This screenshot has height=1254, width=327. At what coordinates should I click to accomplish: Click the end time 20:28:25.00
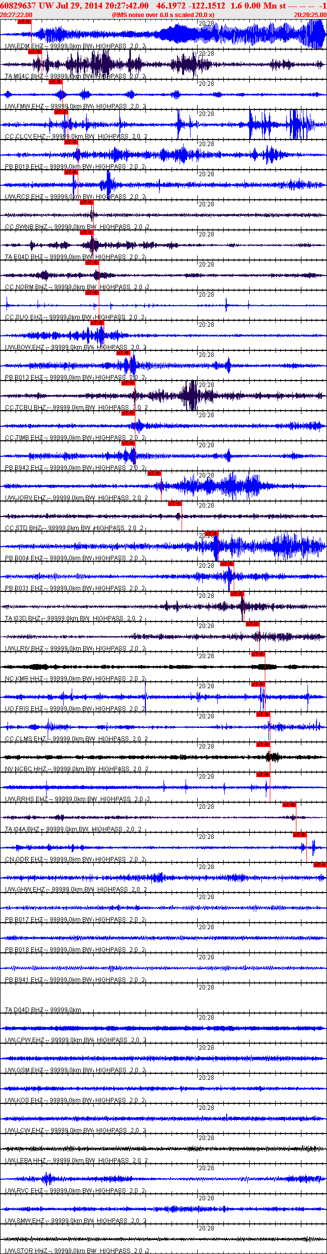[310, 15]
